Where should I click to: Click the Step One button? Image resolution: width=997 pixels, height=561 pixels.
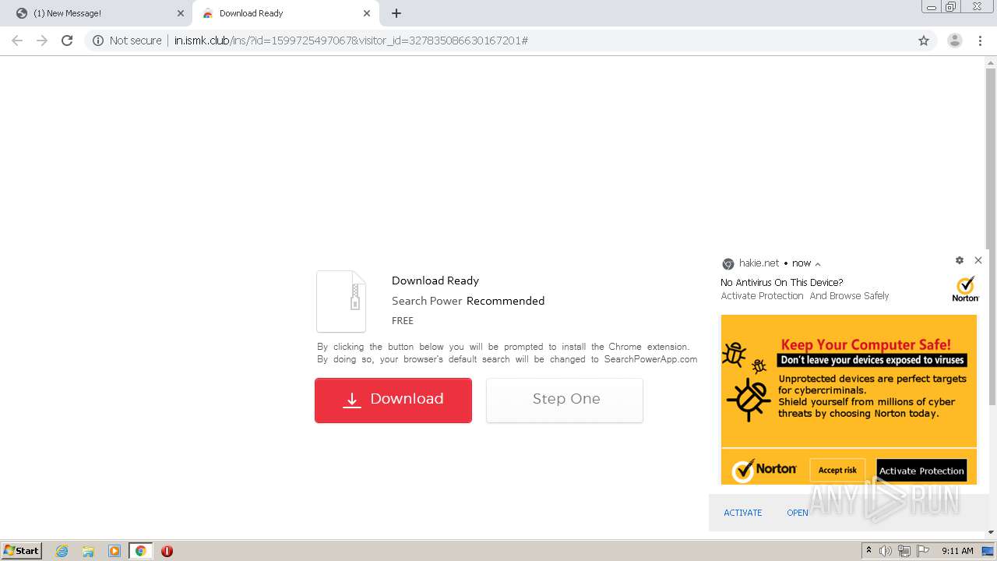tap(565, 400)
